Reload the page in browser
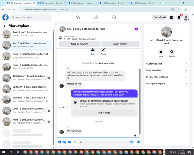This screenshot has height=155, width=194. point(14,10)
